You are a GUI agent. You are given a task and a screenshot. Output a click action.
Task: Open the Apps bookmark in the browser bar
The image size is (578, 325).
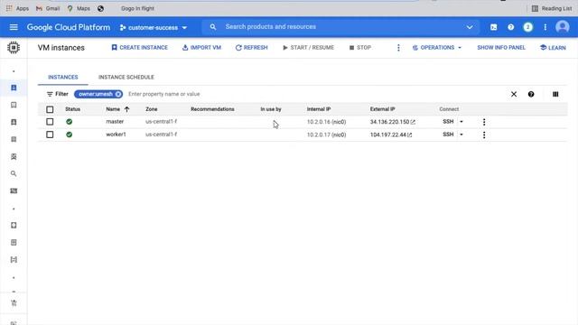coord(17,8)
